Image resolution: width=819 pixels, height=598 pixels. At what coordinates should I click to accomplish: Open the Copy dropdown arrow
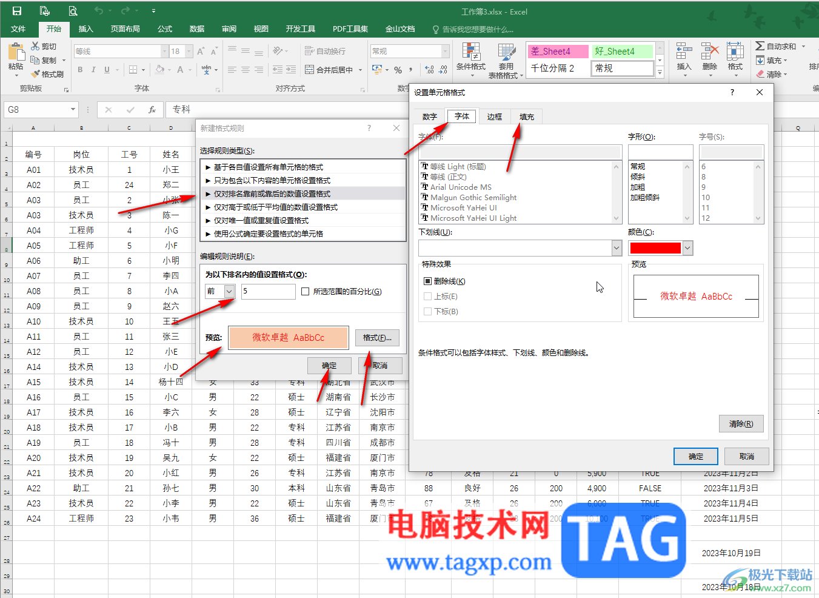click(64, 61)
